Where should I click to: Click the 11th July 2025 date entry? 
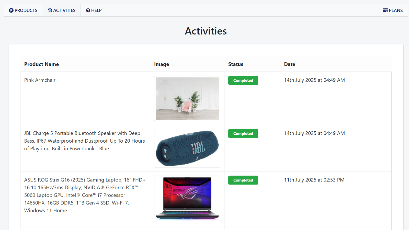[314, 180]
